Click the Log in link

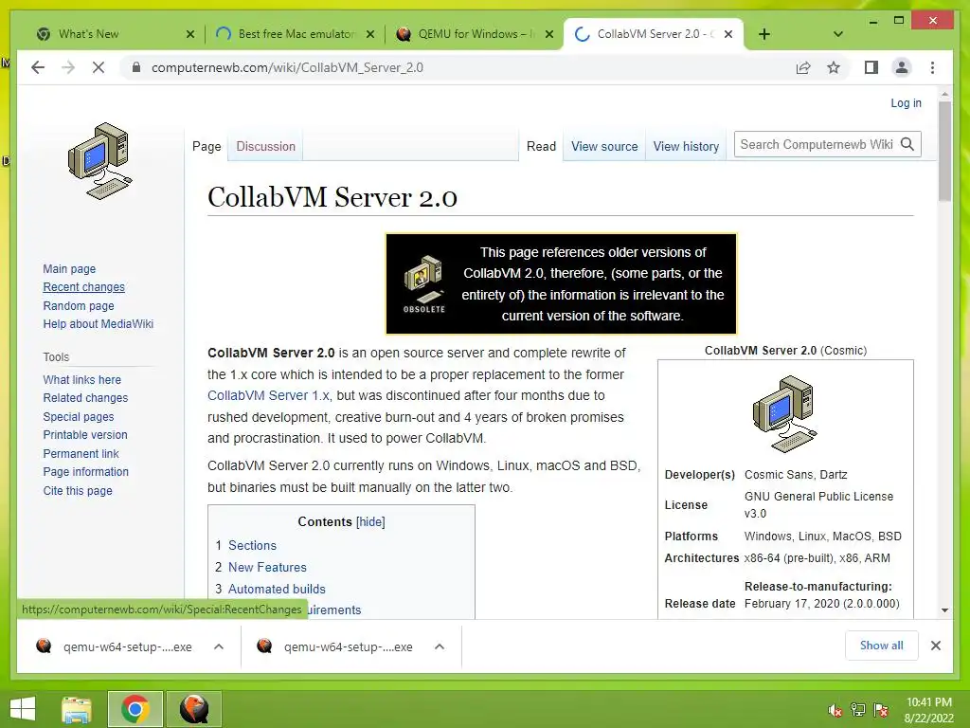[x=906, y=102]
